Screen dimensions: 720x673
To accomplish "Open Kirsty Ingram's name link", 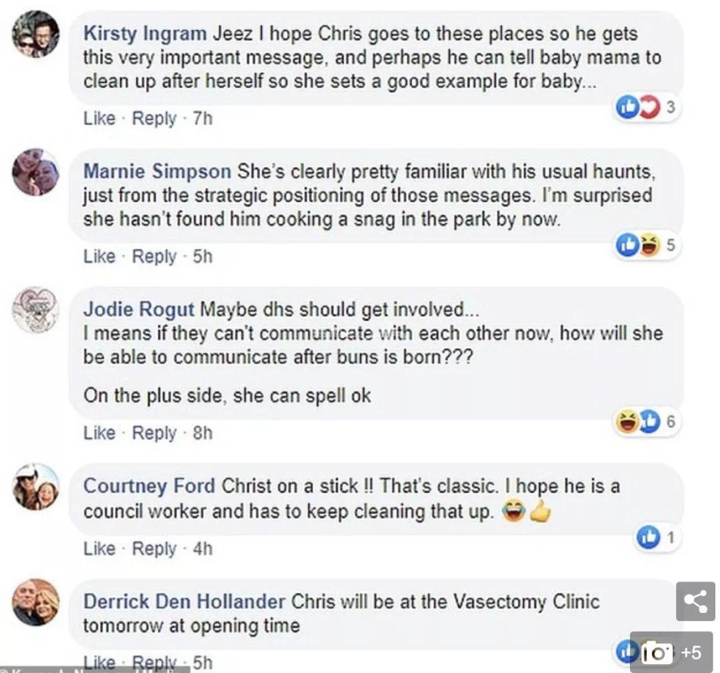I will pyautogui.click(x=145, y=34).
